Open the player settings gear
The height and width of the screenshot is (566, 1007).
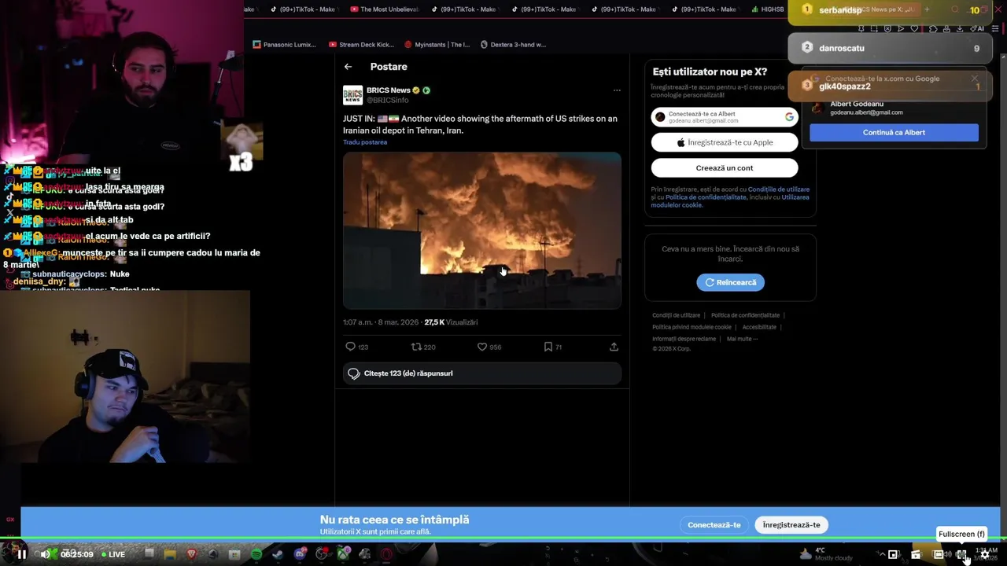(x=985, y=554)
